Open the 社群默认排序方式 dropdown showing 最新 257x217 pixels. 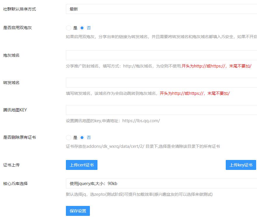point(161,9)
